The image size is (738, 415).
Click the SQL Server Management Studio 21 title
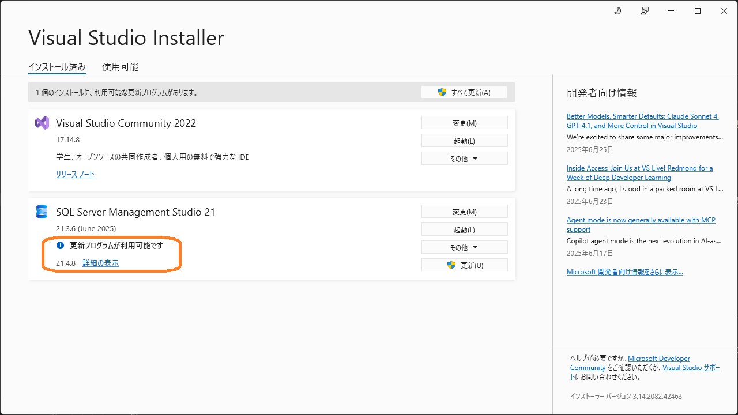tap(135, 212)
